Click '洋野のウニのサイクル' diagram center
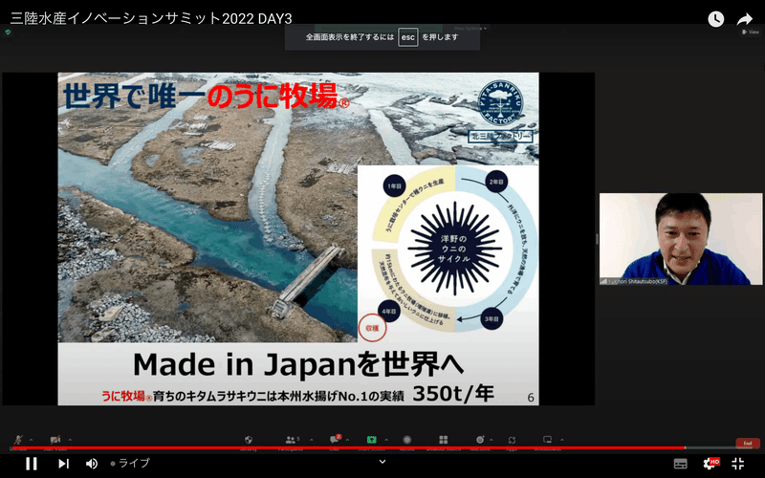The image size is (765, 478). point(454,249)
